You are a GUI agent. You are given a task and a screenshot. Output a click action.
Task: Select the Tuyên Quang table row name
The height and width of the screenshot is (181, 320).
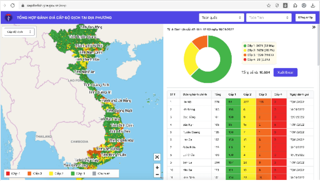[191, 132]
